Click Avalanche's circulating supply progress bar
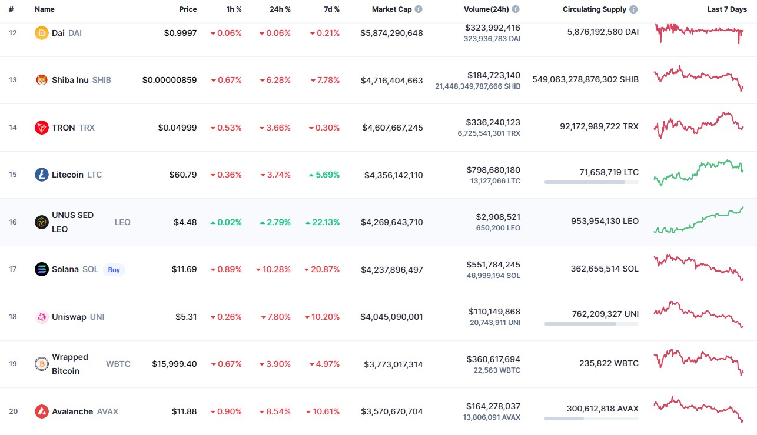 tap(592, 419)
